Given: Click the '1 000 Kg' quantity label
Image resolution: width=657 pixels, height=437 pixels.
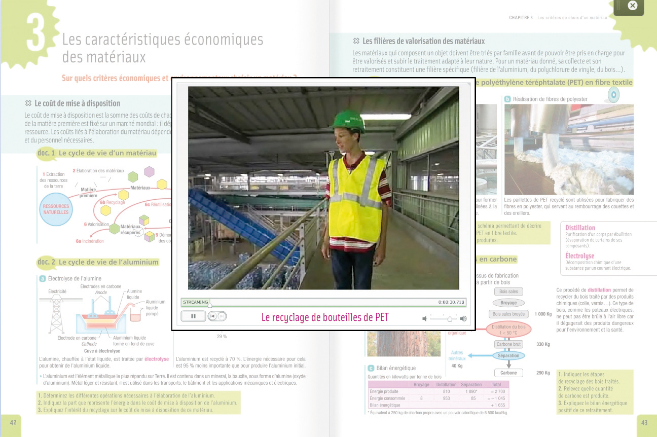Looking at the screenshot, I should (542, 314).
